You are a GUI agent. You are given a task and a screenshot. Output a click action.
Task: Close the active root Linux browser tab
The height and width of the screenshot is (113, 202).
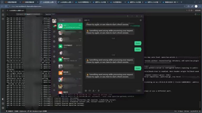pos(55,2)
